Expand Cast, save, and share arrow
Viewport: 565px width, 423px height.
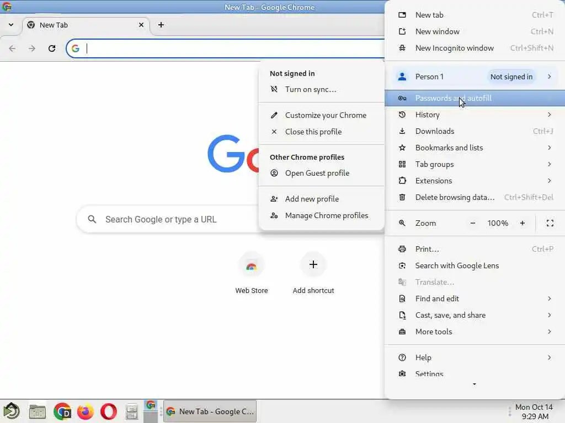coord(549,315)
